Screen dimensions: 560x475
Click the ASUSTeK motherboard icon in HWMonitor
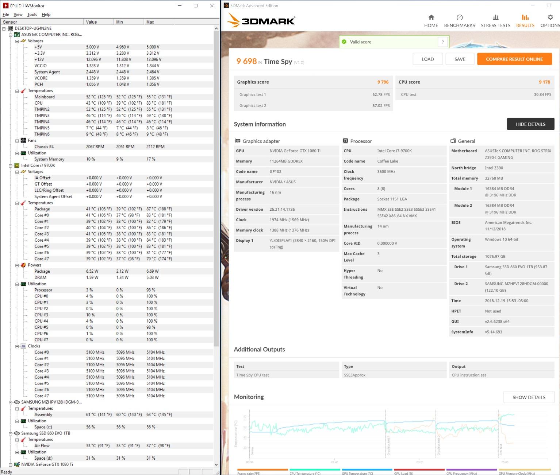coord(17,34)
